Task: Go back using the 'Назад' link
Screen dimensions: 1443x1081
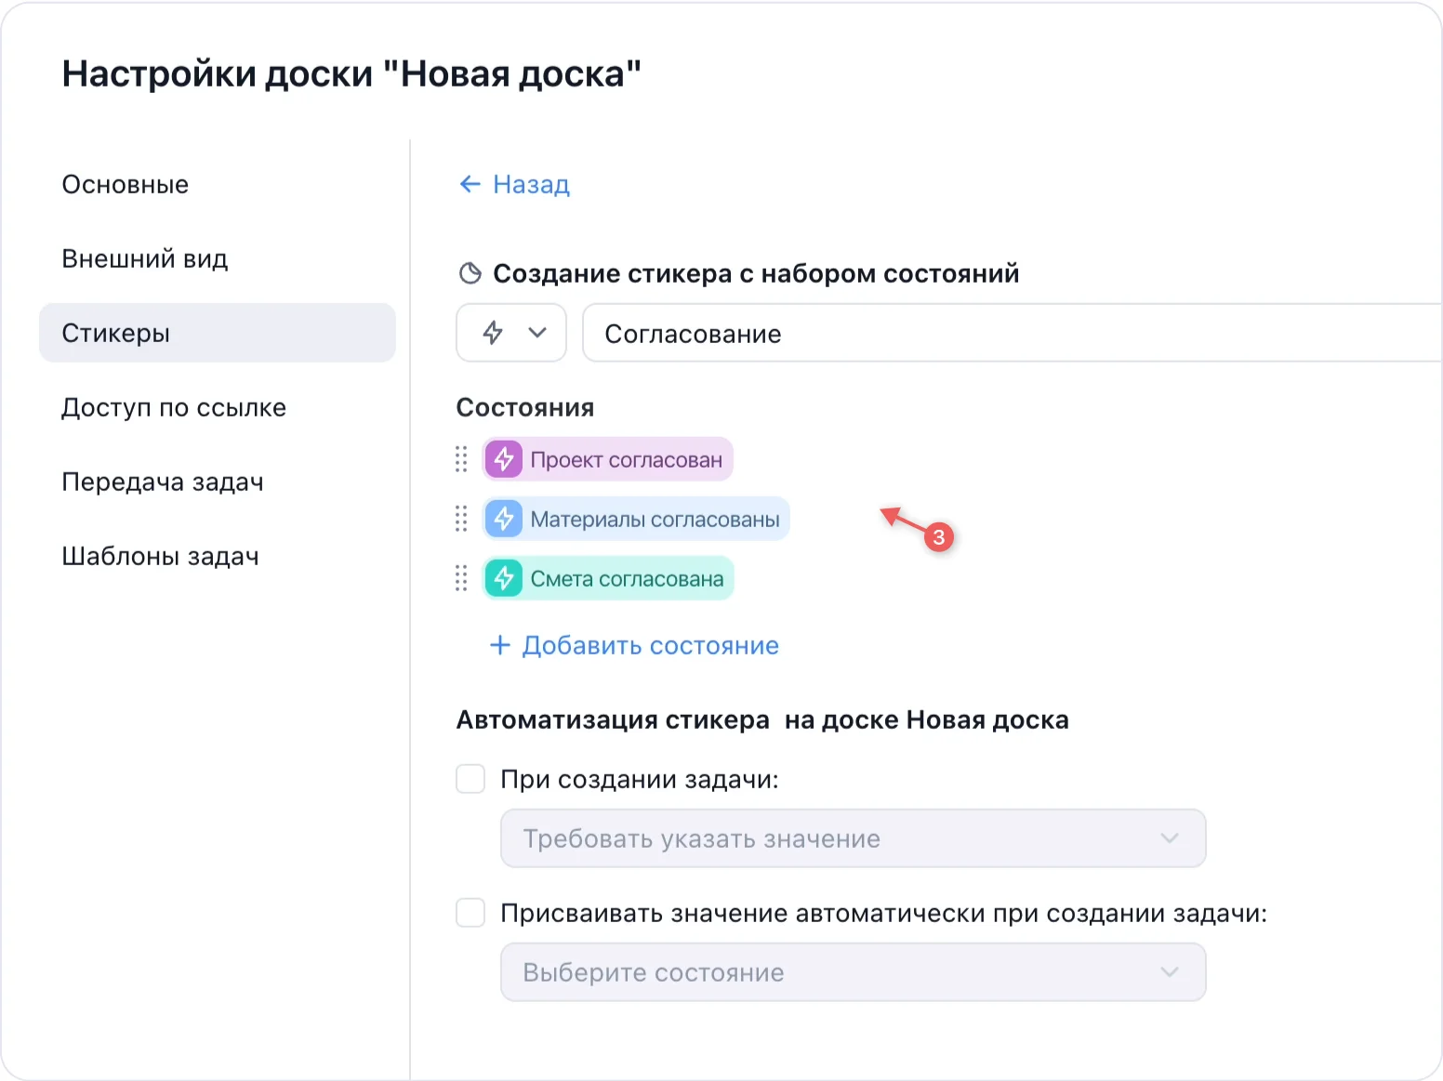Action: 531,184
